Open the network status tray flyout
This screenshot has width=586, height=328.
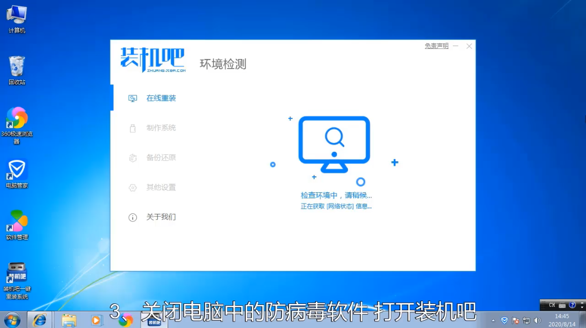coord(526,320)
